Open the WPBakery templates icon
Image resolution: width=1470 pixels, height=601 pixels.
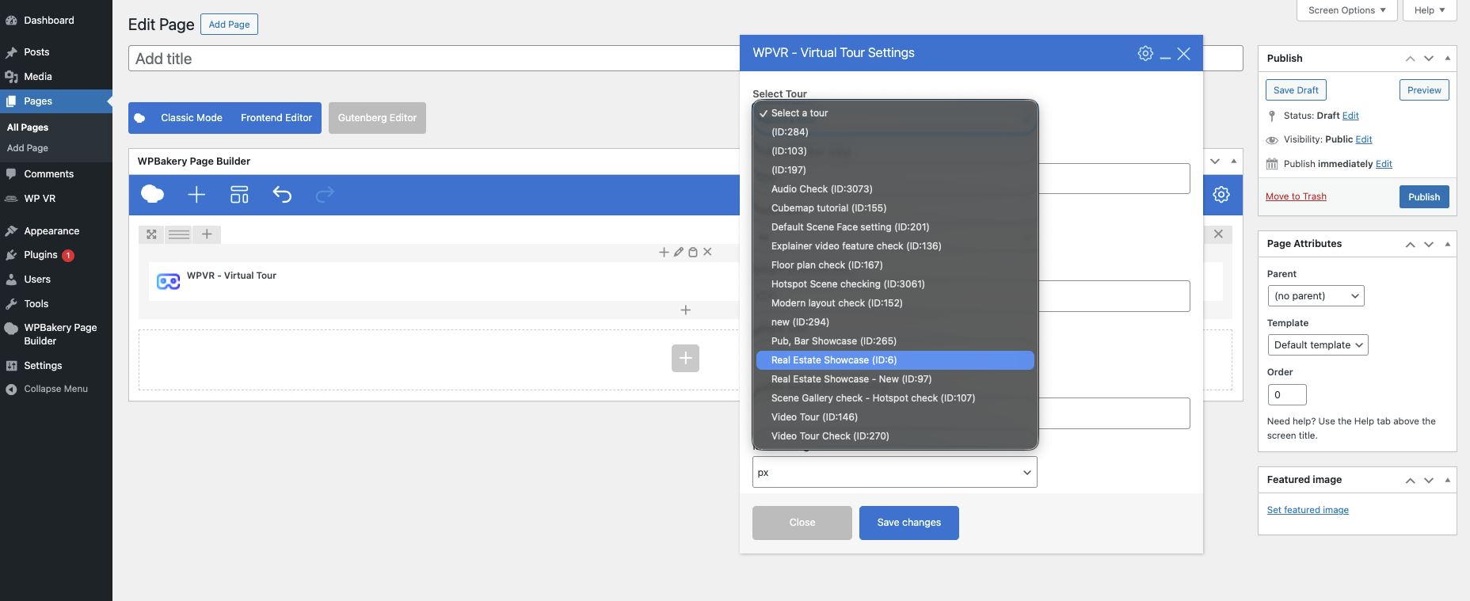(x=239, y=195)
